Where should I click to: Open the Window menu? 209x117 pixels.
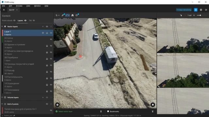point(37,6)
